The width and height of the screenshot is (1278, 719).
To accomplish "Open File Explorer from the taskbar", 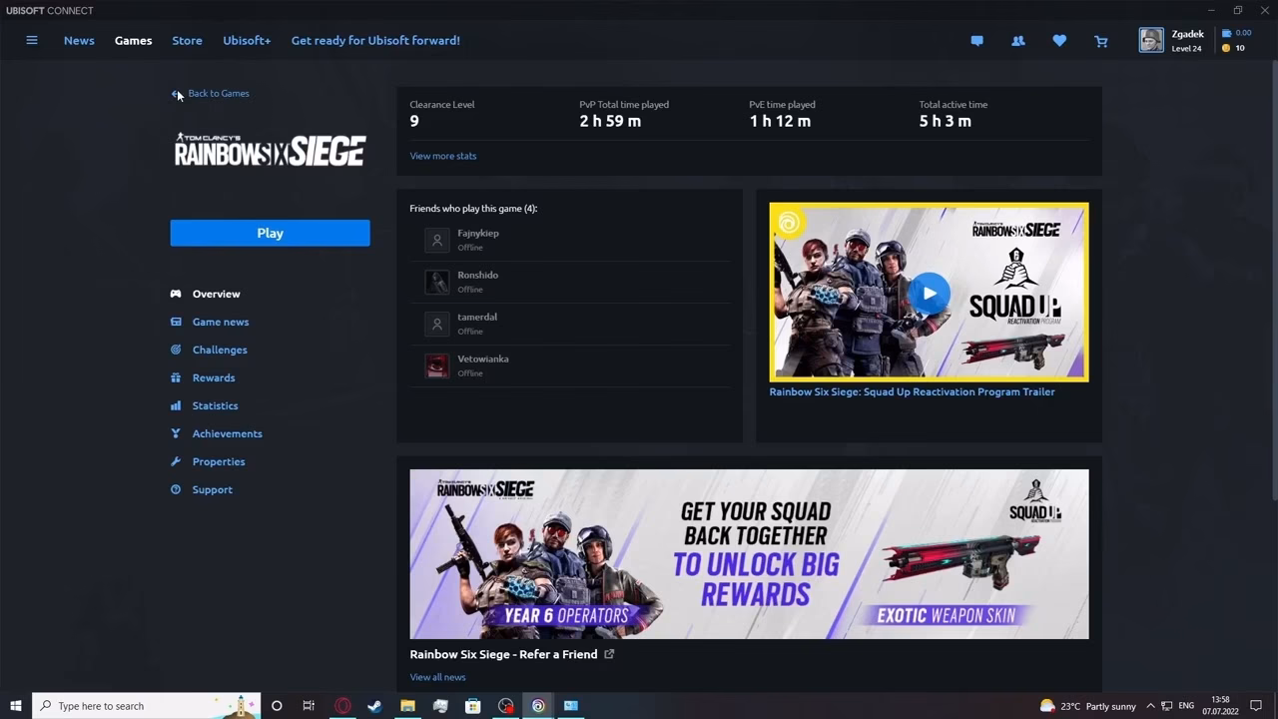I will click(x=407, y=706).
